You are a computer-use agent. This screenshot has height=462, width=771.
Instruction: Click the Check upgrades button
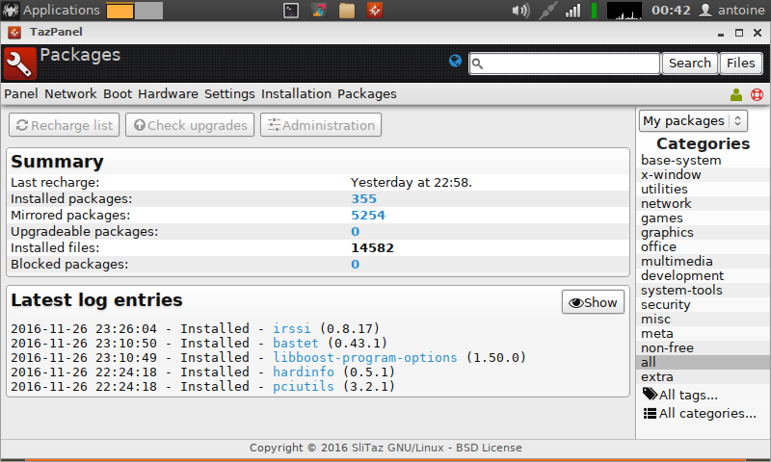pyautogui.click(x=190, y=125)
